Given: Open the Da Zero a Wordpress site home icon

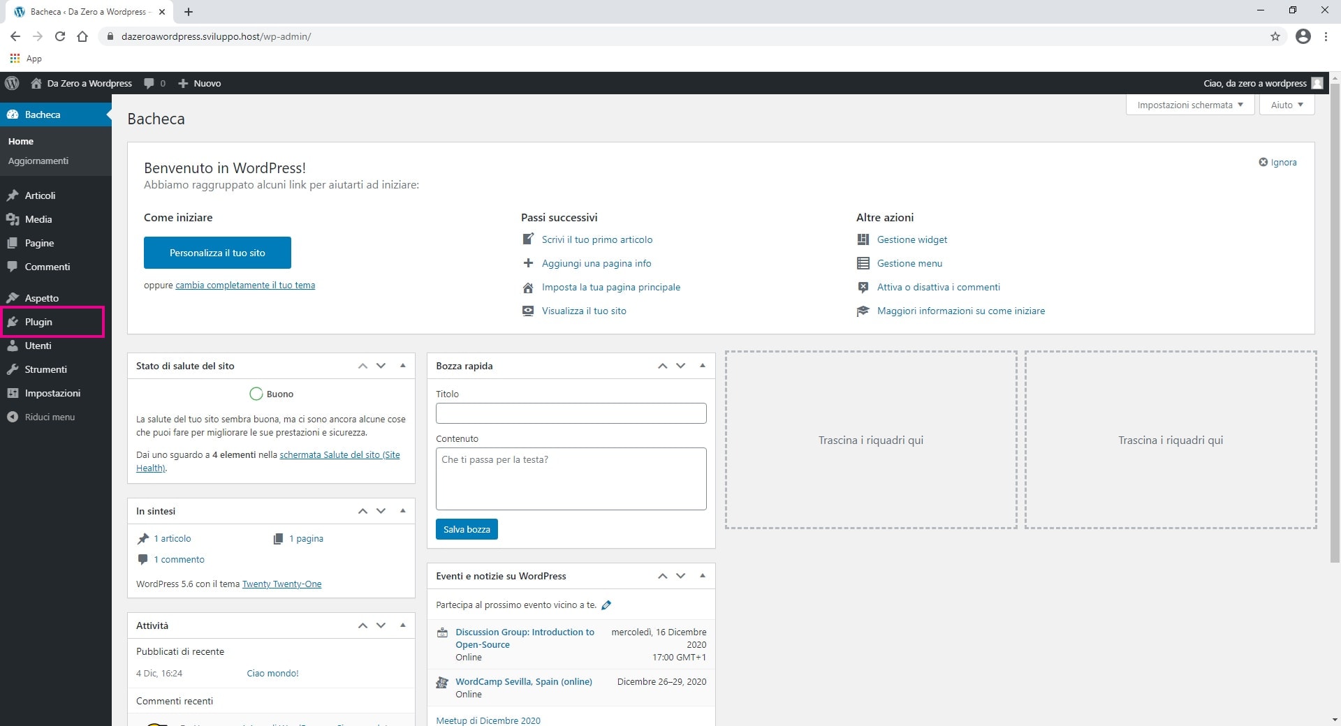Looking at the screenshot, I should pos(36,83).
